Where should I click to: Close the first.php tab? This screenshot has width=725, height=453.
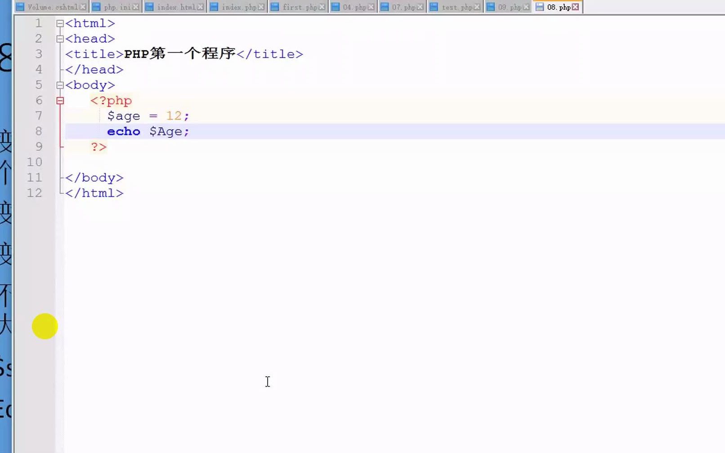click(x=322, y=7)
